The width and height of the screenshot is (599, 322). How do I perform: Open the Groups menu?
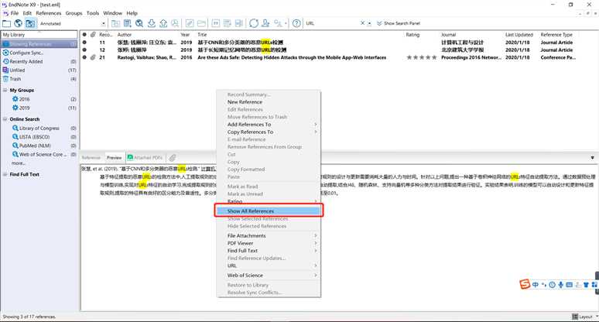click(x=74, y=13)
